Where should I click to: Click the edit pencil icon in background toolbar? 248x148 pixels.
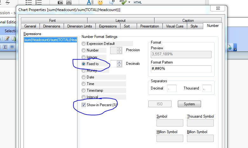pyautogui.click(x=7, y=38)
